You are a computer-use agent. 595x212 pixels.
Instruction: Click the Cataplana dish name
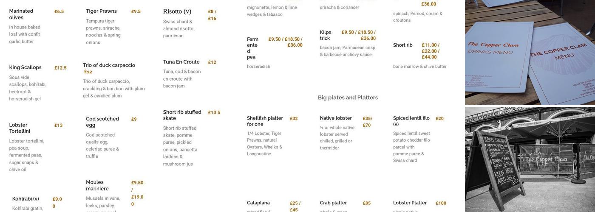(258, 203)
